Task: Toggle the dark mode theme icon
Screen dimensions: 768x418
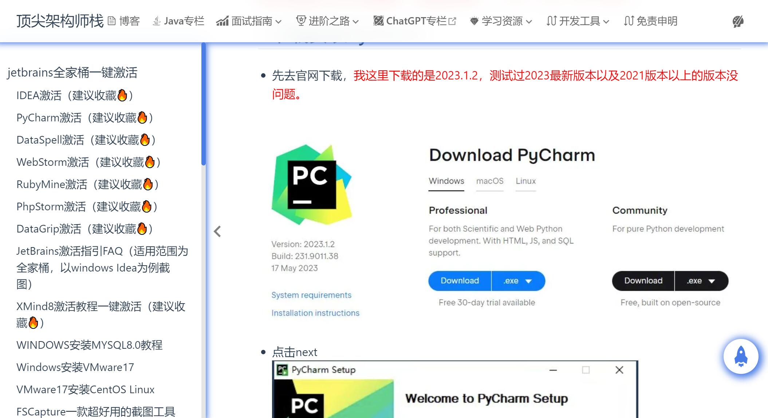Action: [x=738, y=22]
